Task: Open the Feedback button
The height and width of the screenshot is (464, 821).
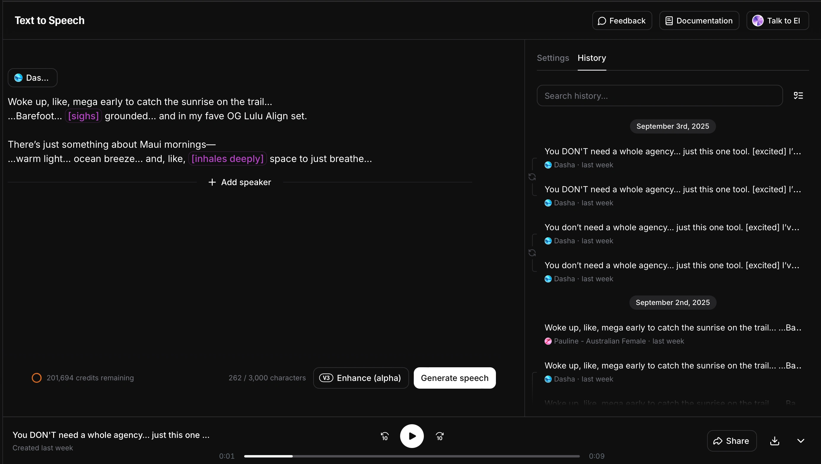Action: (x=622, y=21)
